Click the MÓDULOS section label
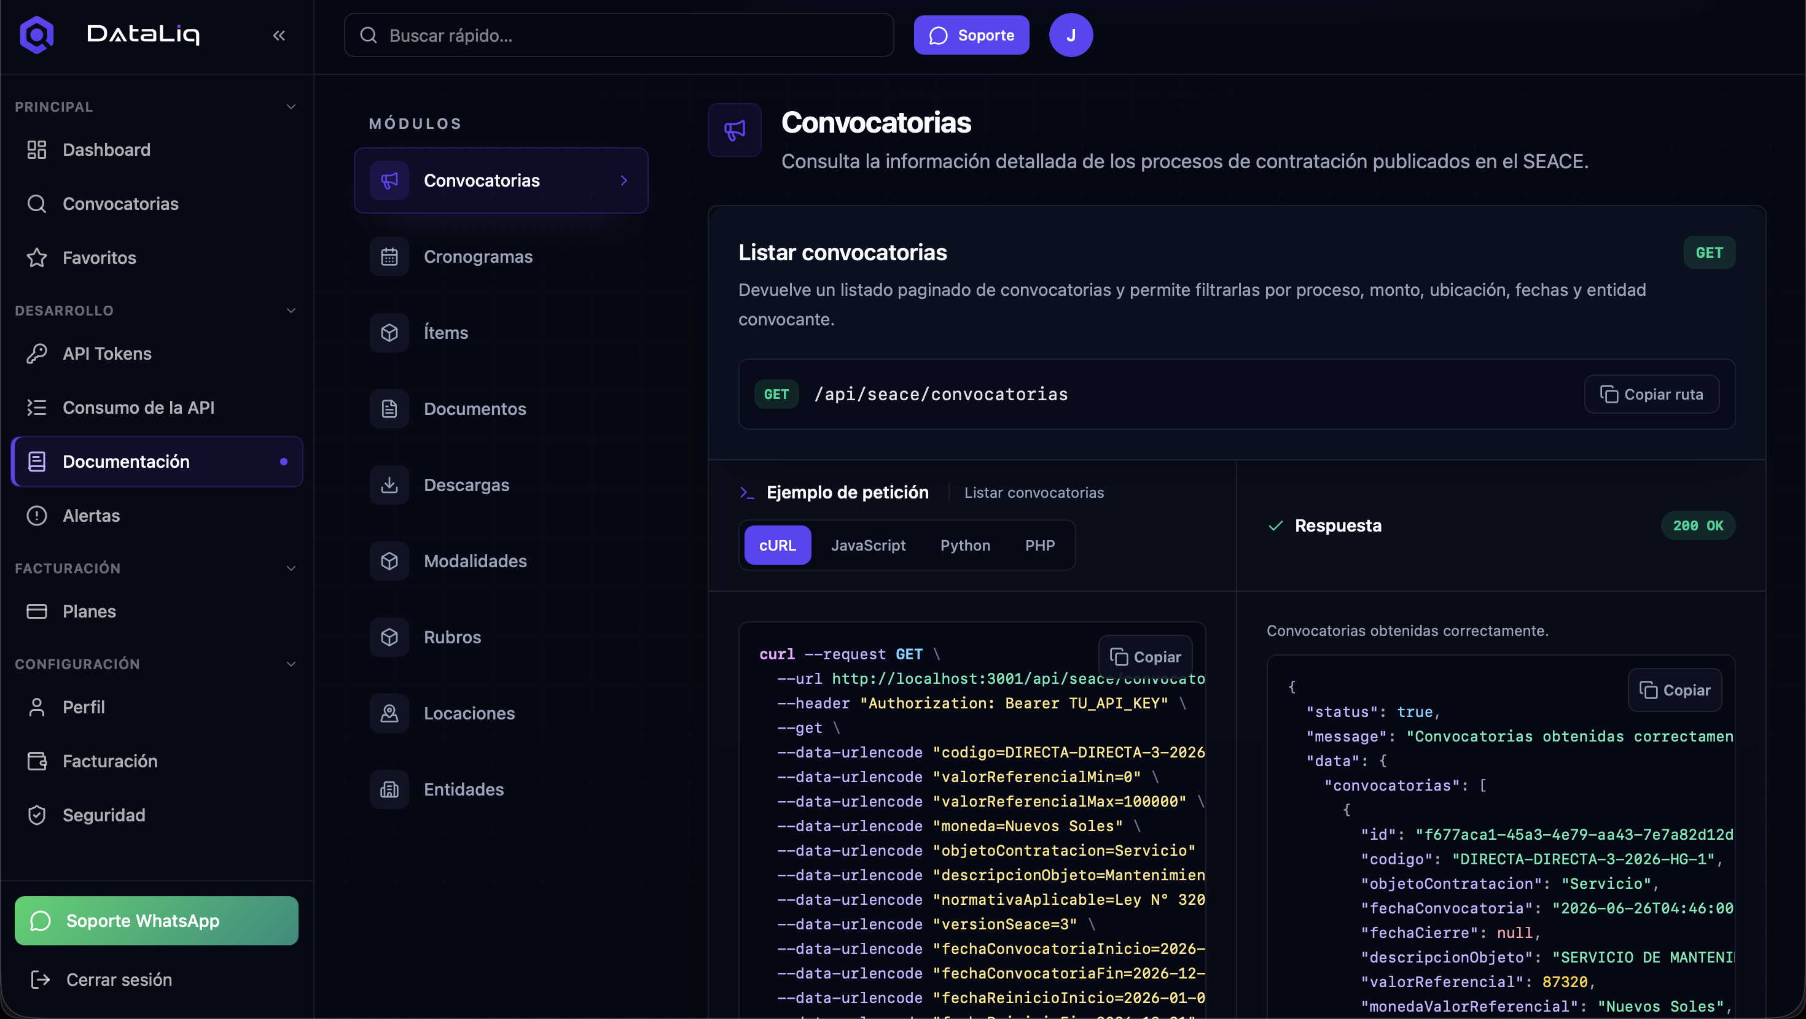Screen dimensions: 1806x1019 tap(415, 123)
